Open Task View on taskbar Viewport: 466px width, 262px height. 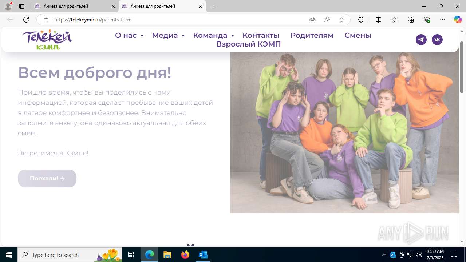point(131,255)
